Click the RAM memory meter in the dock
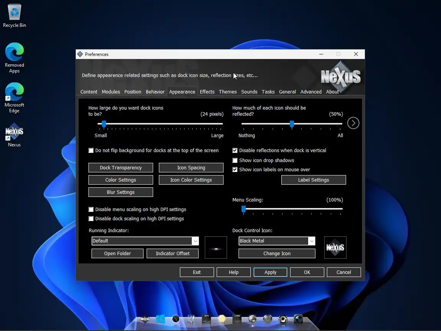The image size is (441, 331). (x=237, y=319)
